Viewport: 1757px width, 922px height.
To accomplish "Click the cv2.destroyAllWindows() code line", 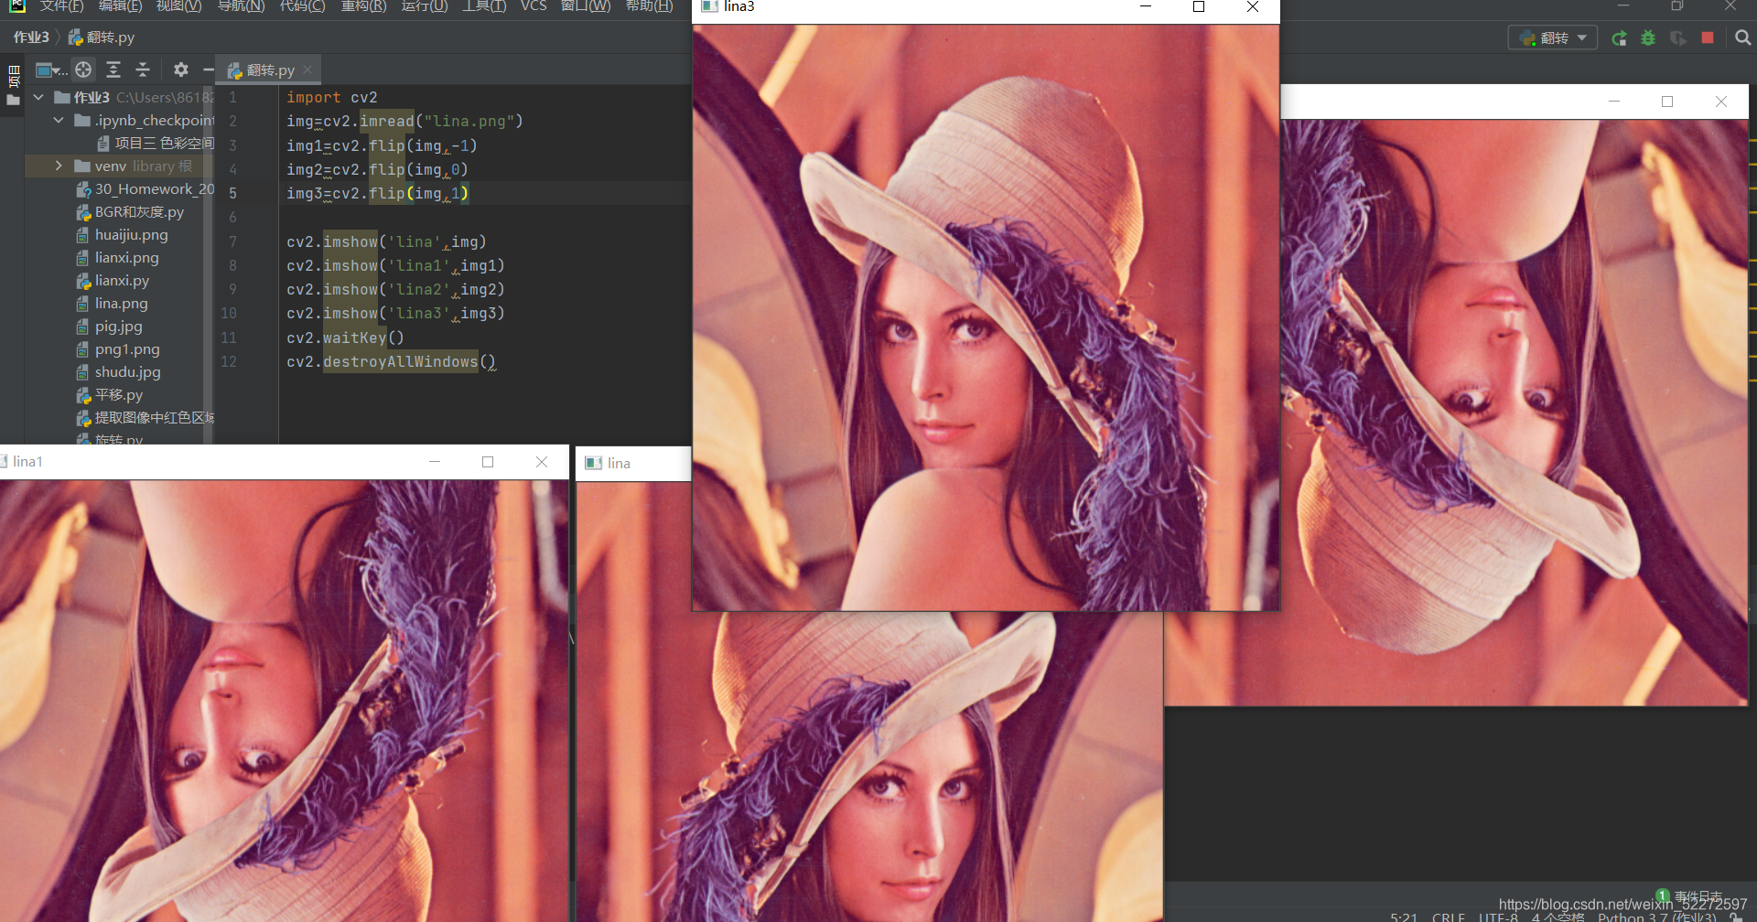I will [x=391, y=361].
